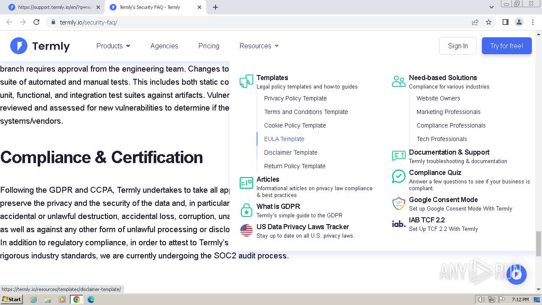
Task: Open the Disclaimer Template link
Action: (x=291, y=152)
